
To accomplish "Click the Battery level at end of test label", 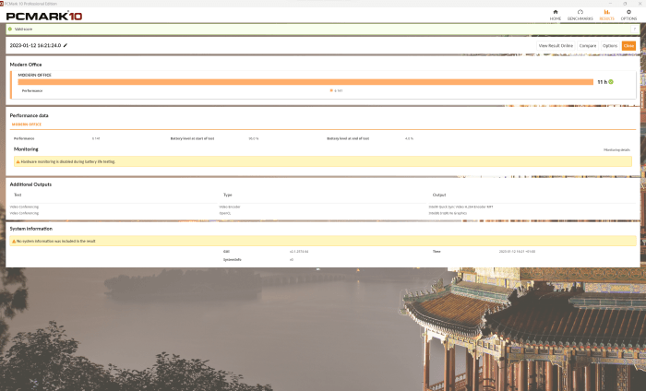I will [x=348, y=138].
